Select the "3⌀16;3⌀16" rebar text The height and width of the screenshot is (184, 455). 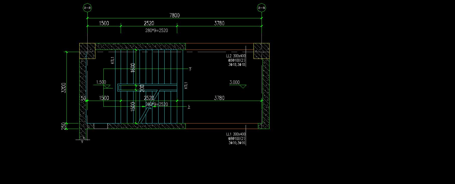[x=237, y=143]
